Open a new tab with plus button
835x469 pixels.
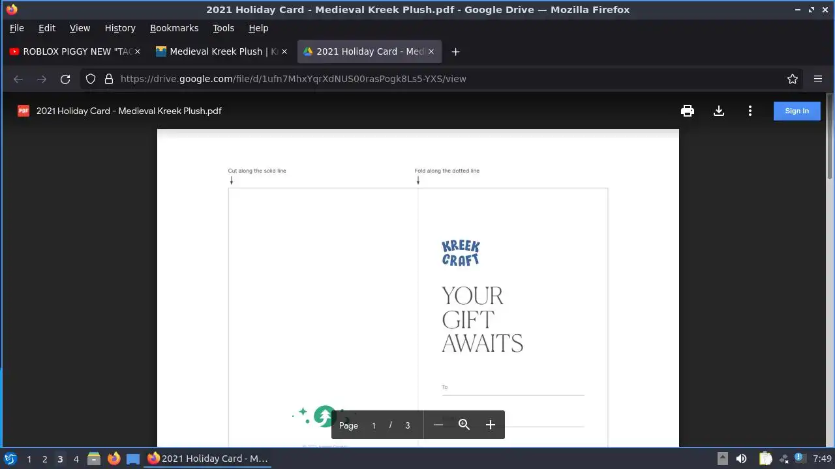click(x=456, y=51)
